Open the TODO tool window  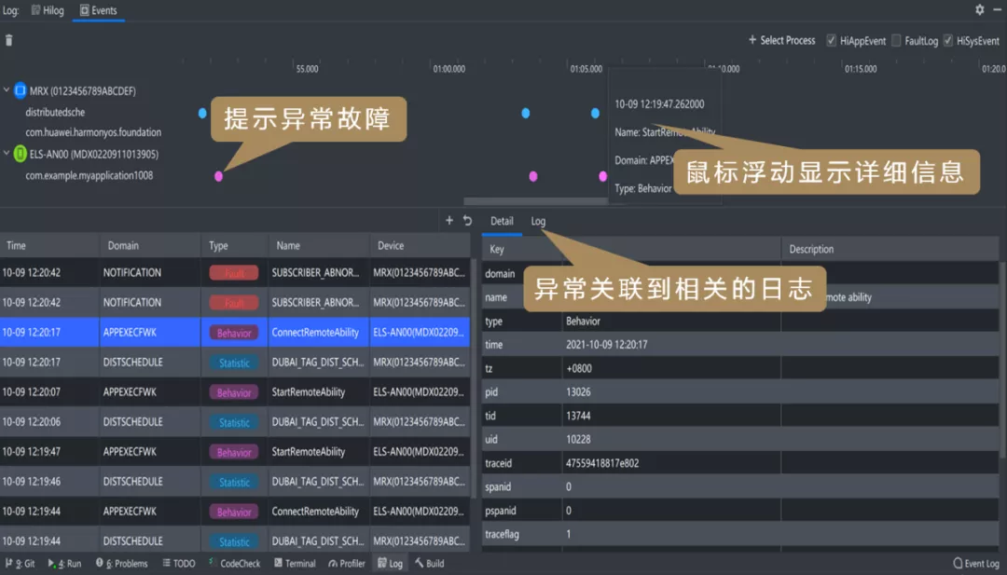179,564
